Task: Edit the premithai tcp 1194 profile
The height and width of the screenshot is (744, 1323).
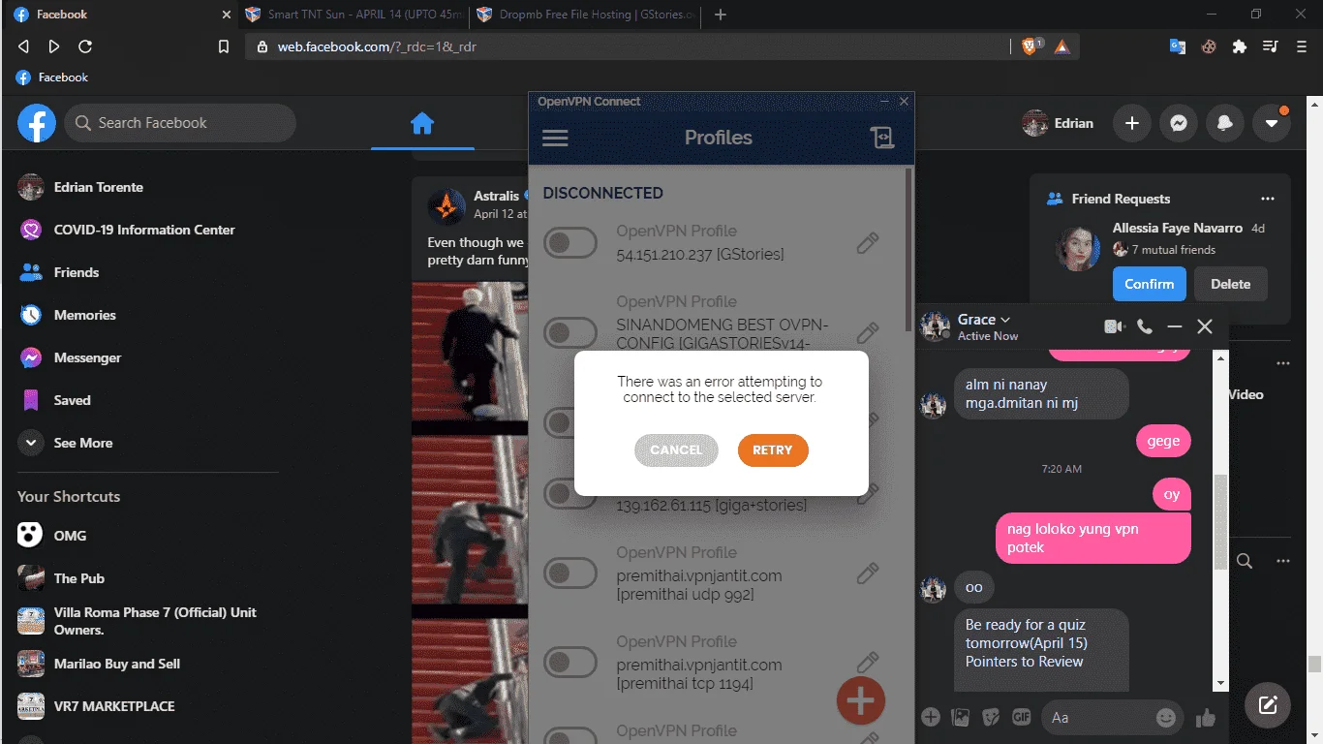Action: point(868,663)
